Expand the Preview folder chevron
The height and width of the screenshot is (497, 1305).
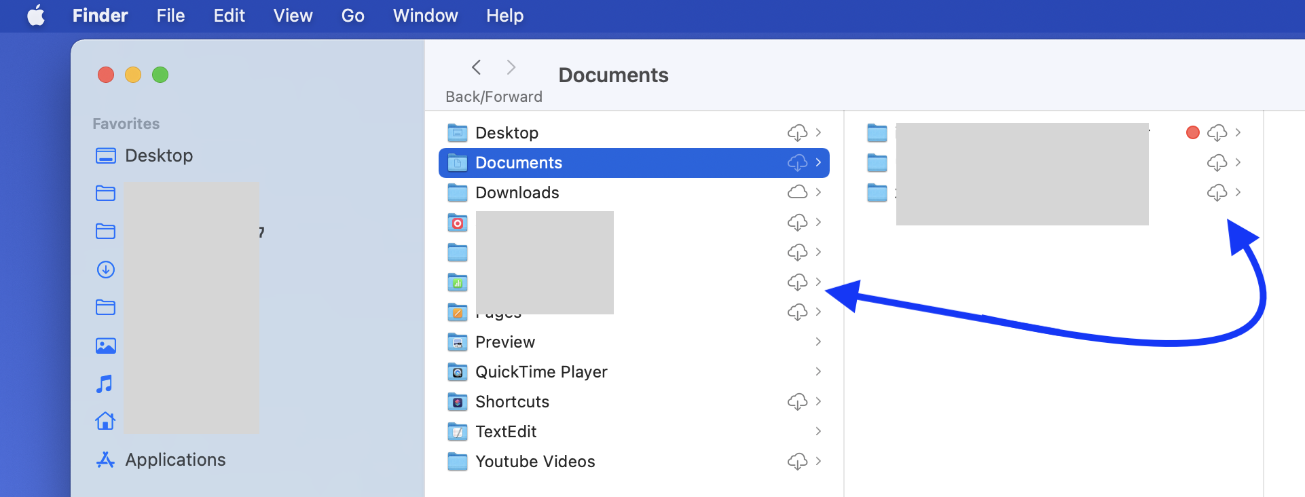(x=818, y=342)
